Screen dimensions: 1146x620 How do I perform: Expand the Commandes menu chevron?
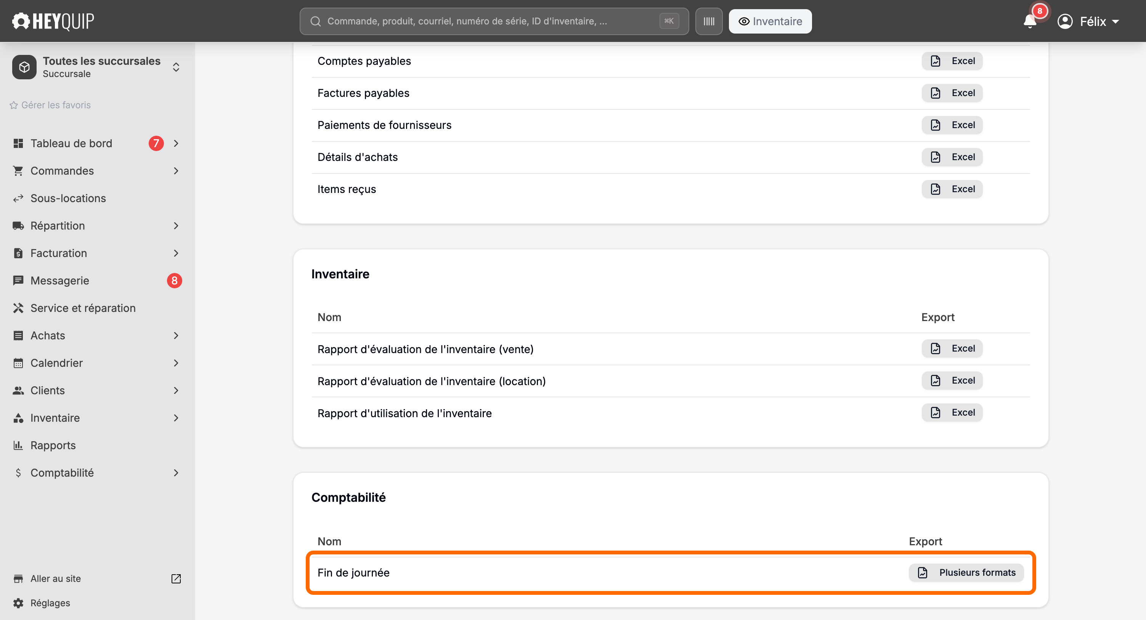(x=176, y=170)
